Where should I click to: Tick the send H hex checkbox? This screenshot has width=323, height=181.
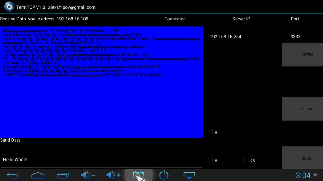coord(211,160)
